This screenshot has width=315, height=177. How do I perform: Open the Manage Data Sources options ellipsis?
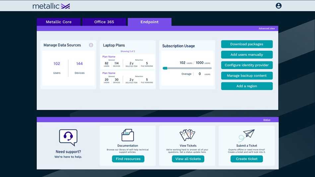pyautogui.click(x=91, y=45)
